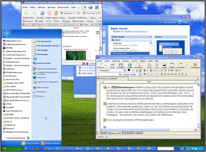This screenshot has height=152, width=206.
Task: Open Historique menu in Firefox
Action: coord(51,7)
